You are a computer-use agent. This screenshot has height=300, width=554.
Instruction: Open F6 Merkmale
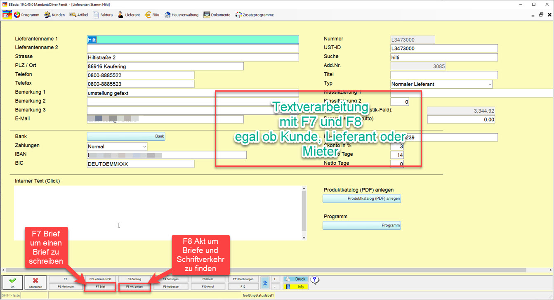coord(65,286)
